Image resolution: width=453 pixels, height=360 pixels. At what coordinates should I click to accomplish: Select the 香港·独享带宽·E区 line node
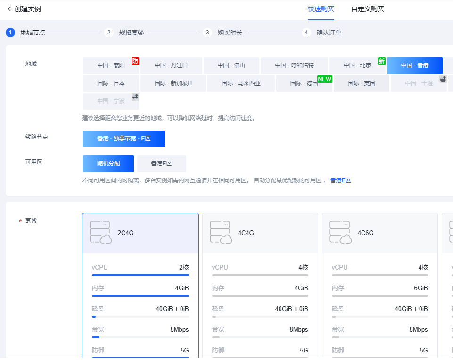point(124,139)
